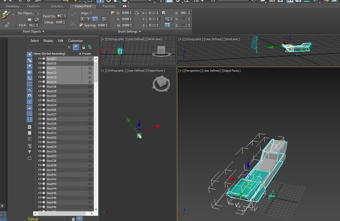
Task: Click the sort by hierarchy icon
Action: [90, 47]
